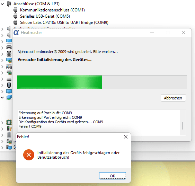The height and width of the screenshot is (186, 195).
Task: Click the log box scrollbar thumb
Action: pyautogui.click(x=183, y=126)
